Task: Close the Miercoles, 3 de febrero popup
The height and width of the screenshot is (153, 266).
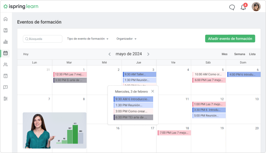Action: click(x=153, y=91)
